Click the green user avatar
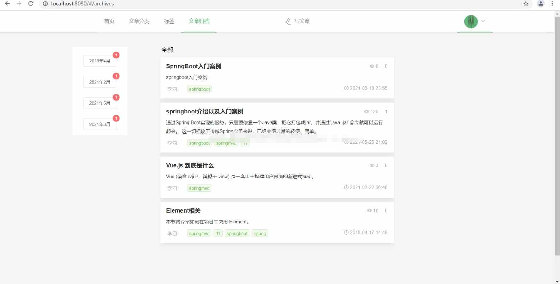560x284 pixels. (471, 21)
